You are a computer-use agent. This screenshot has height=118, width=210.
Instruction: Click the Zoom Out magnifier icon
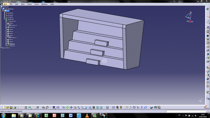pyautogui.click(x=82, y=107)
